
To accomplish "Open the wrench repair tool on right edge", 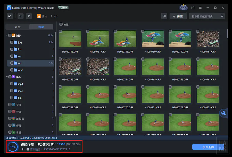I will (223, 113).
